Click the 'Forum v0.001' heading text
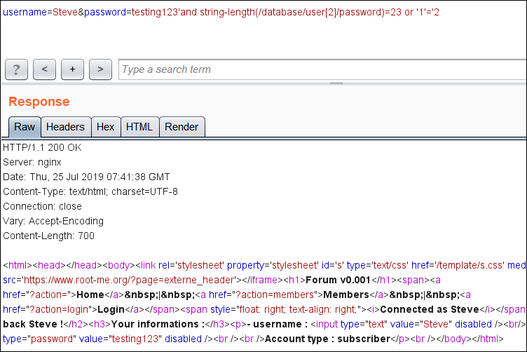 click(x=338, y=280)
